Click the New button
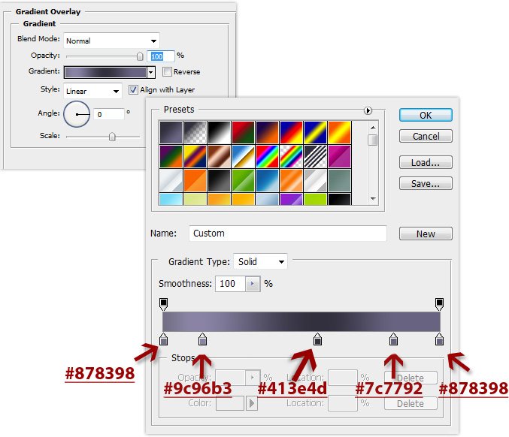 (x=426, y=234)
